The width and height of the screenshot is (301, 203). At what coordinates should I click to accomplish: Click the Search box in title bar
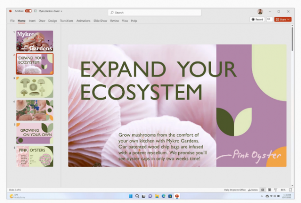(x=155, y=12)
